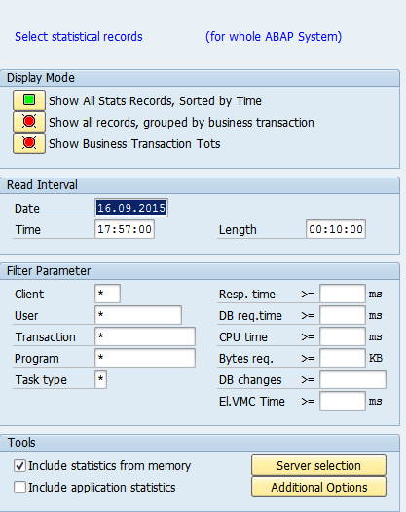Click the El.VMC Time threshold field

click(x=343, y=401)
